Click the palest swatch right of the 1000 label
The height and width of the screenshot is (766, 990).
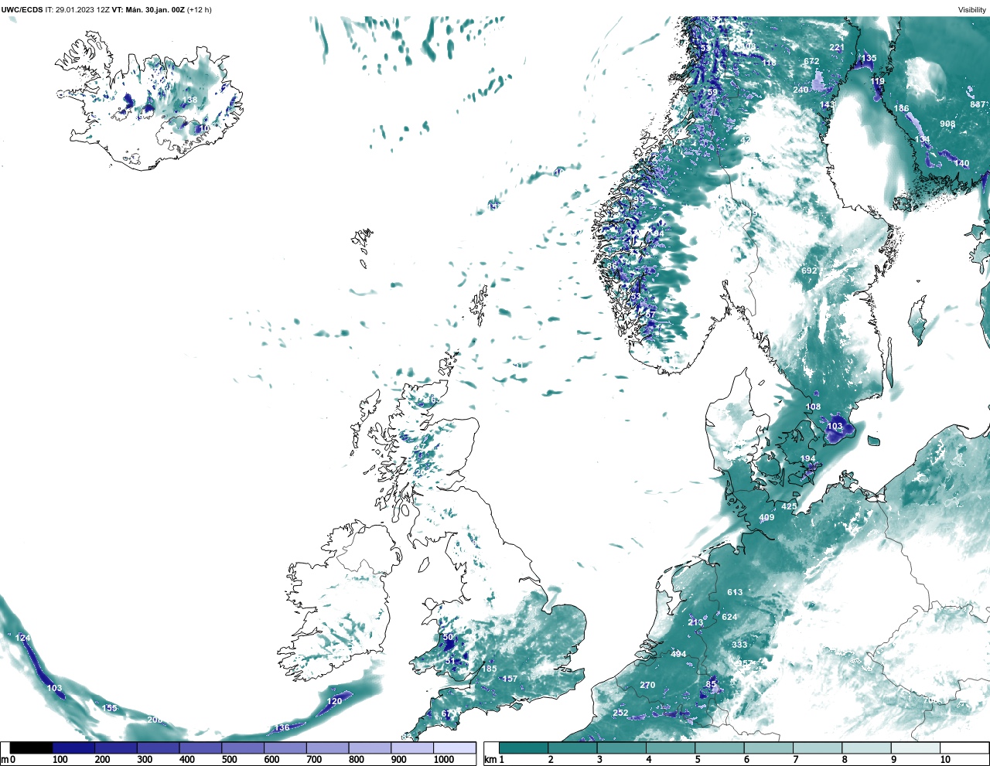[454, 747]
